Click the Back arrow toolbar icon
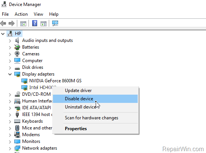The image size is (206, 153). [3, 24]
